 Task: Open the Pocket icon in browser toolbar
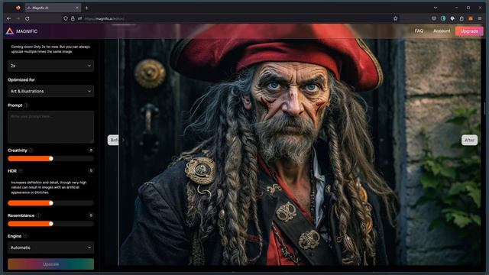[434, 18]
